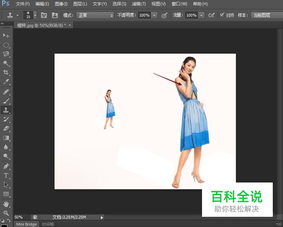Screen dimensions: 283x227
Task: Swap foreground and background colors
Action: pyautogui.click(x=9, y=220)
